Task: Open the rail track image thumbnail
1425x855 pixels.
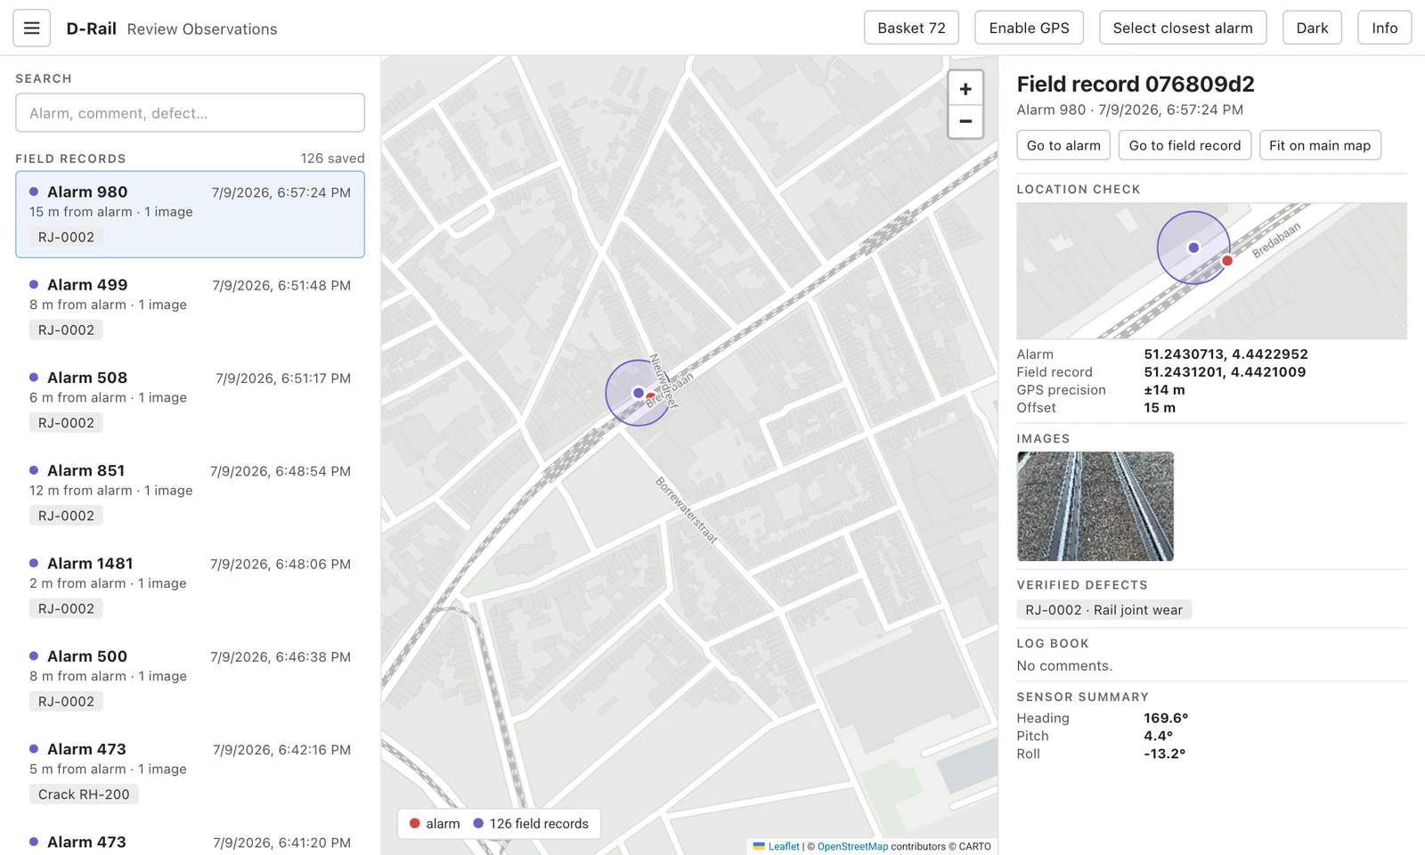Action: 1095,506
